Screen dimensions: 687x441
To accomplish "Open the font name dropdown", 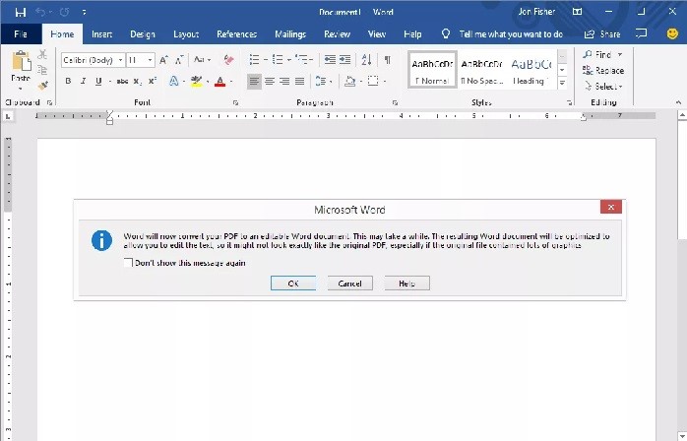I will pos(120,60).
